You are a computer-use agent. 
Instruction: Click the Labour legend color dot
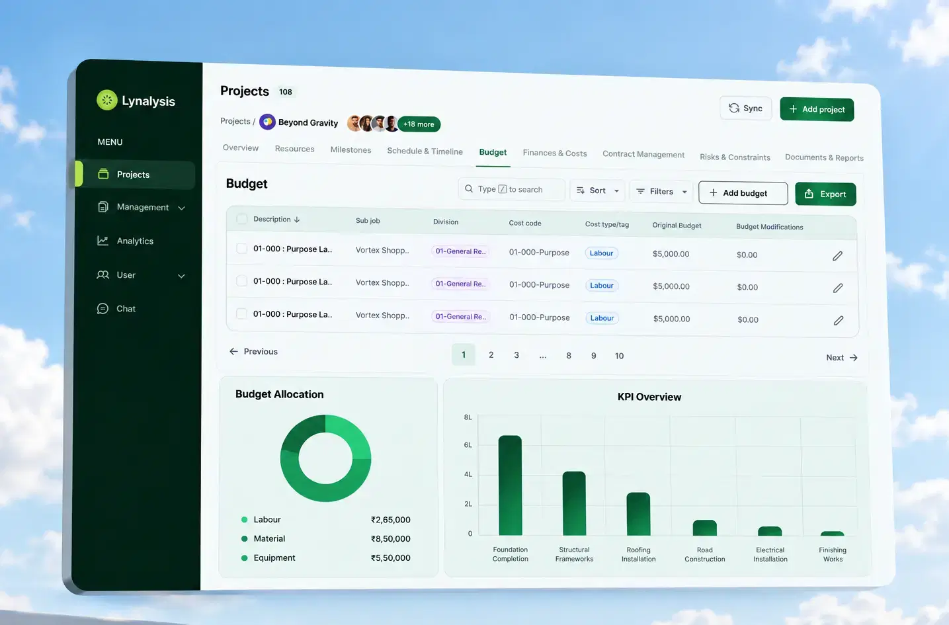(x=245, y=520)
